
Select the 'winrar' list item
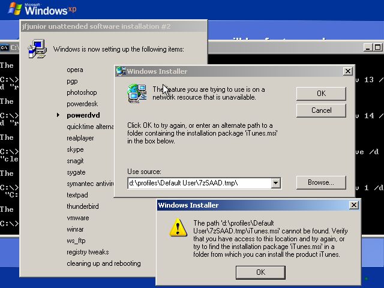pos(75,229)
